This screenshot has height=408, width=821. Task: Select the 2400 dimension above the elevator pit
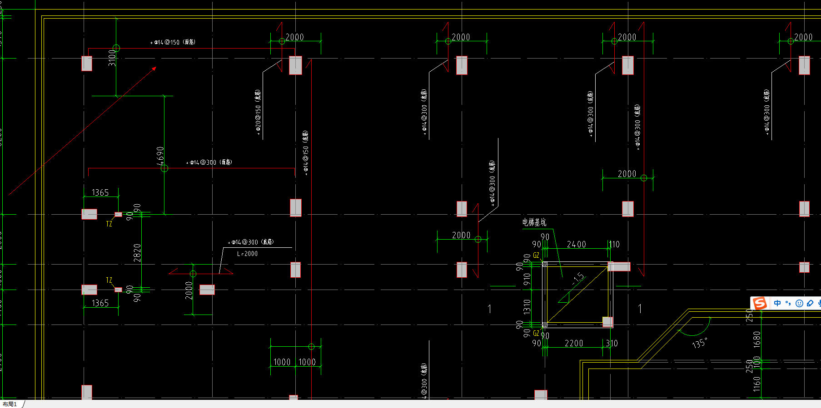[x=577, y=245]
